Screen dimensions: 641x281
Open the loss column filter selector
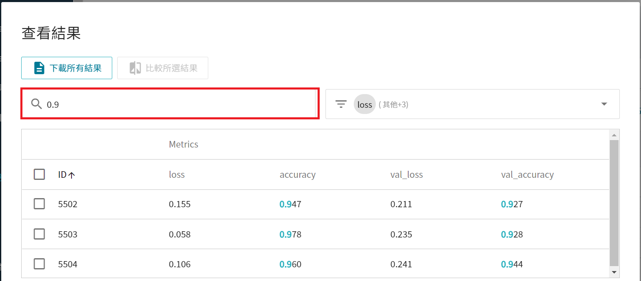(472, 104)
